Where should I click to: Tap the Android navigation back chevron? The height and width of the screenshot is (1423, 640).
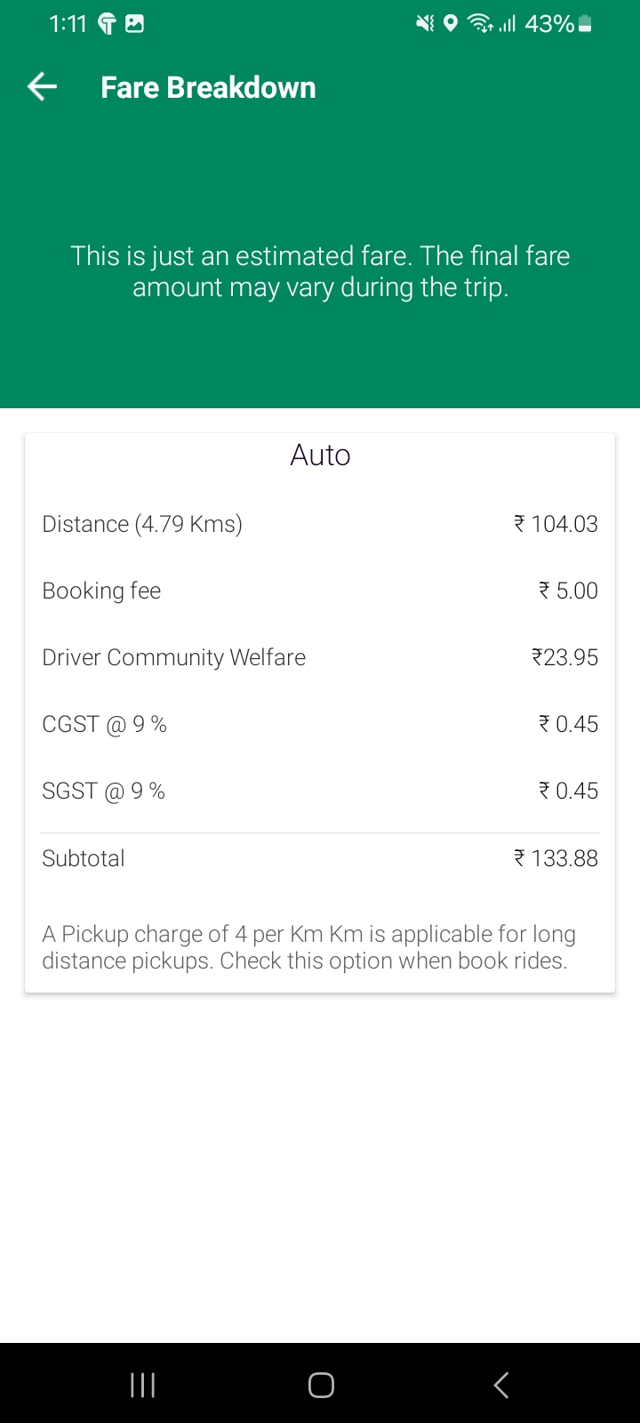click(500, 1384)
